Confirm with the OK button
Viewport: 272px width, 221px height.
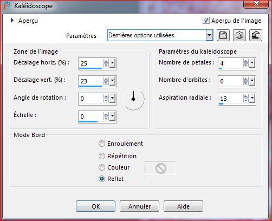(95, 206)
